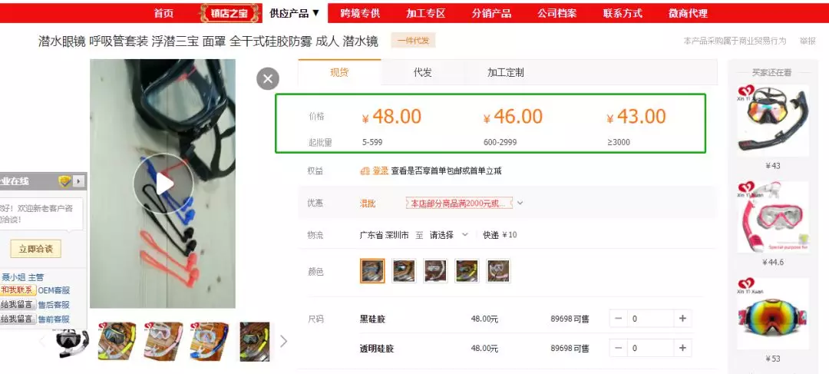Viewport: 829px width, 374px height.
Task: Open the 供应产品 dropdown menu
Action: coord(295,13)
